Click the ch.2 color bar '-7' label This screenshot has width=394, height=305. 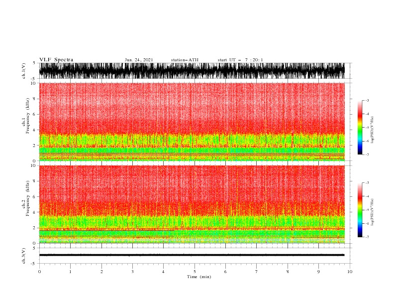coord(367,237)
